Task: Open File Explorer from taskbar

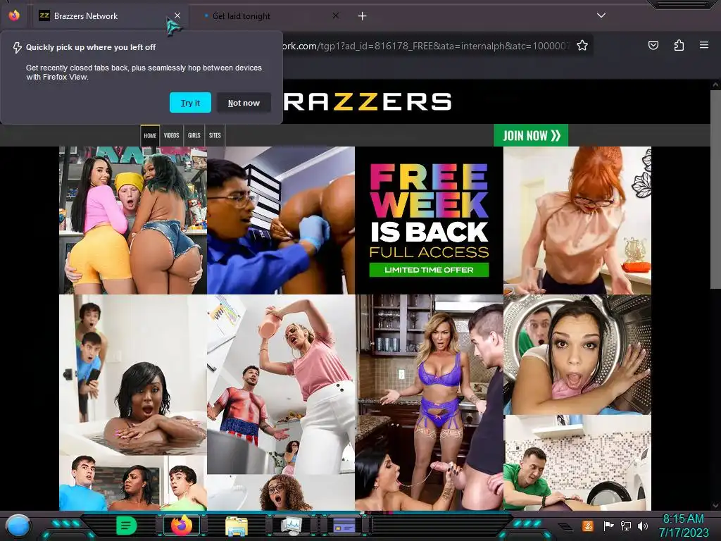Action: click(237, 526)
